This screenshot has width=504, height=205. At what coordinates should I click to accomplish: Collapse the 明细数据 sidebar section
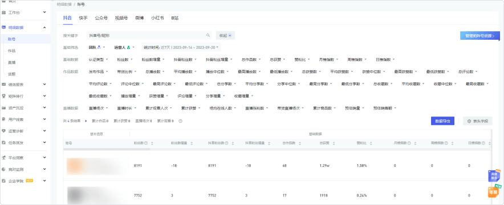(44, 28)
